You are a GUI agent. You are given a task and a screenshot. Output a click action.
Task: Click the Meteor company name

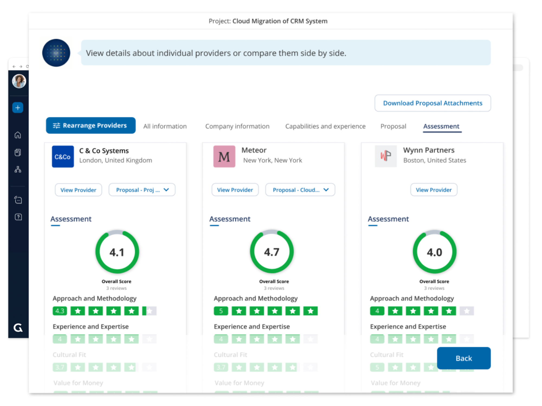tap(254, 150)
